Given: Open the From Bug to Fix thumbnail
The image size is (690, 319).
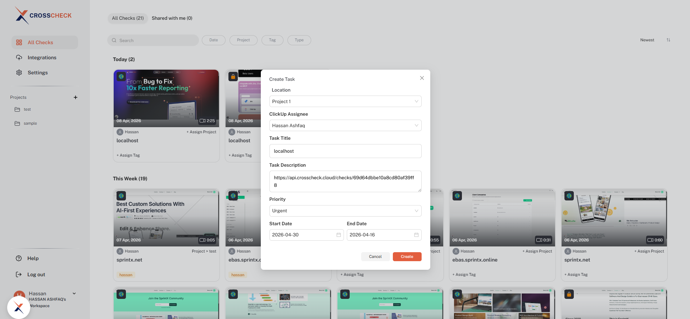Looking at the screenshot, I should 166,98.
